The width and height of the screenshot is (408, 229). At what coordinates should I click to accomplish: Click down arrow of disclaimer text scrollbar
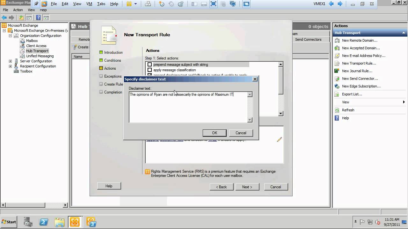(x=250, y=120)
